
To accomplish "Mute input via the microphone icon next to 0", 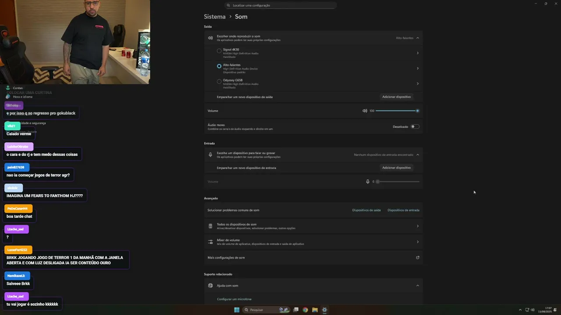I will pyautogui.click(x=368, y=182).
